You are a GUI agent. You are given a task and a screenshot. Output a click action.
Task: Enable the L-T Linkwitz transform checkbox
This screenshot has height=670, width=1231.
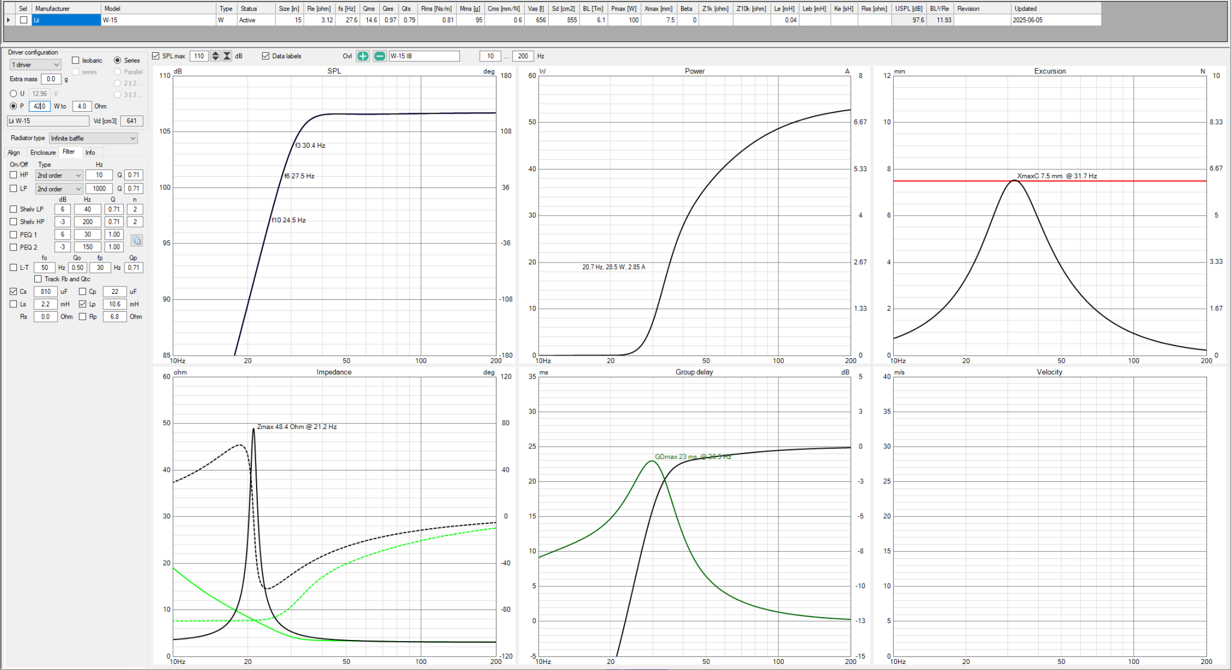[13, 267]
